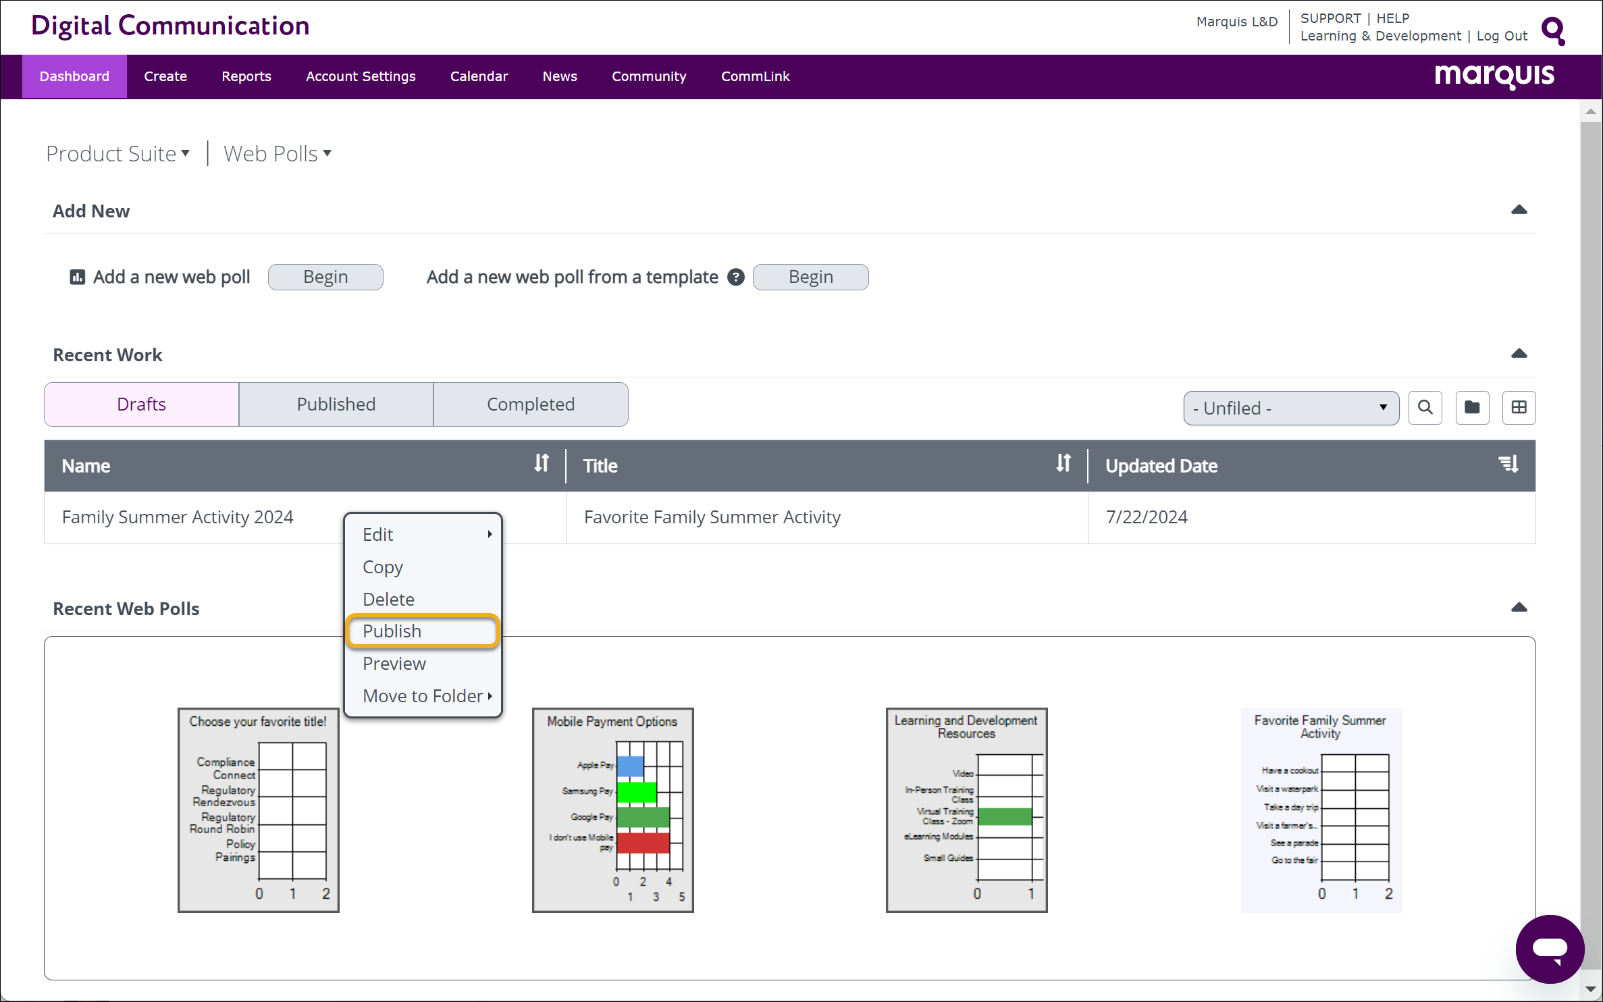Collapse the Recent Work section
Screen dimensions: 1603x1002
pyautogui.click(x=1519, y=354)
